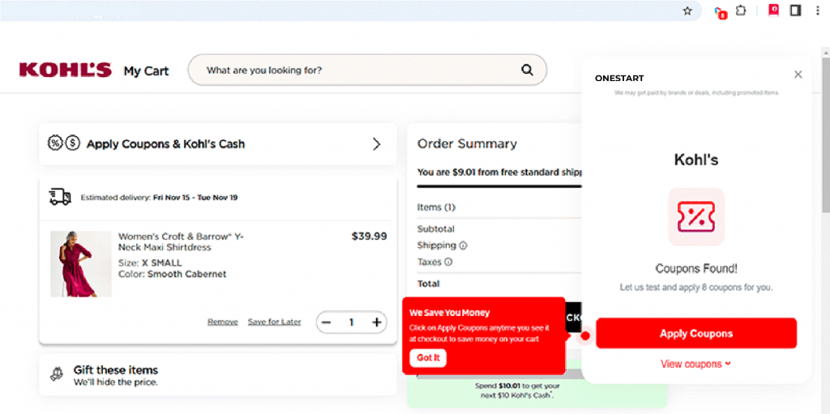Increase item quantity with plus button
This screenshot has height=414, width=830.
[x=376, y=322]
